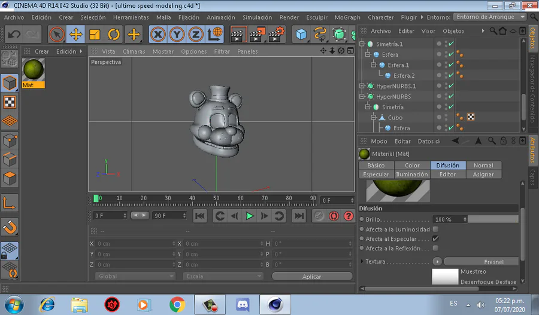
Task: Open Discord from the taskbar
Action: click(243, 304)
